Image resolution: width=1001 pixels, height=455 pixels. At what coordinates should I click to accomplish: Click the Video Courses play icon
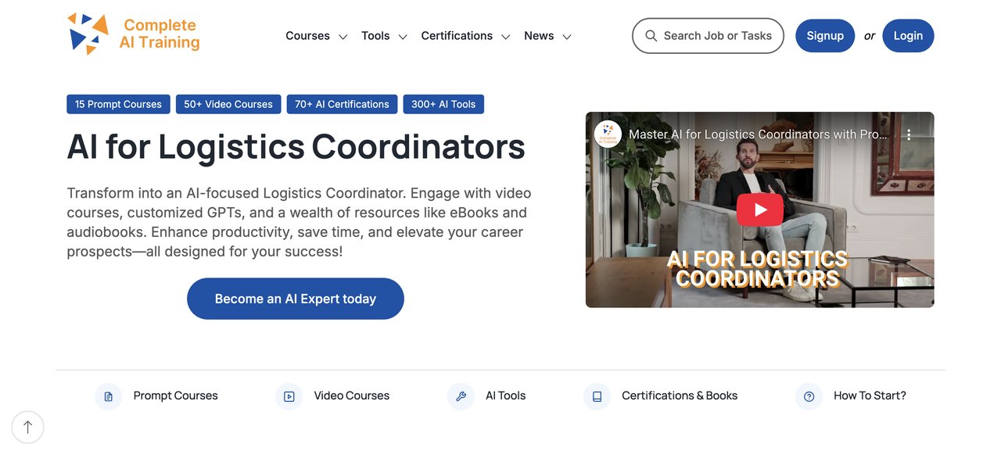pos(289,396)
